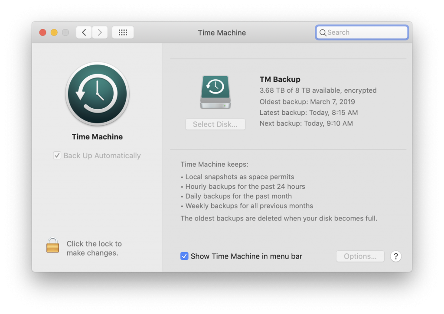Open the Options dialog
This screenshot has width=444, height=314.
coord(360,256)
